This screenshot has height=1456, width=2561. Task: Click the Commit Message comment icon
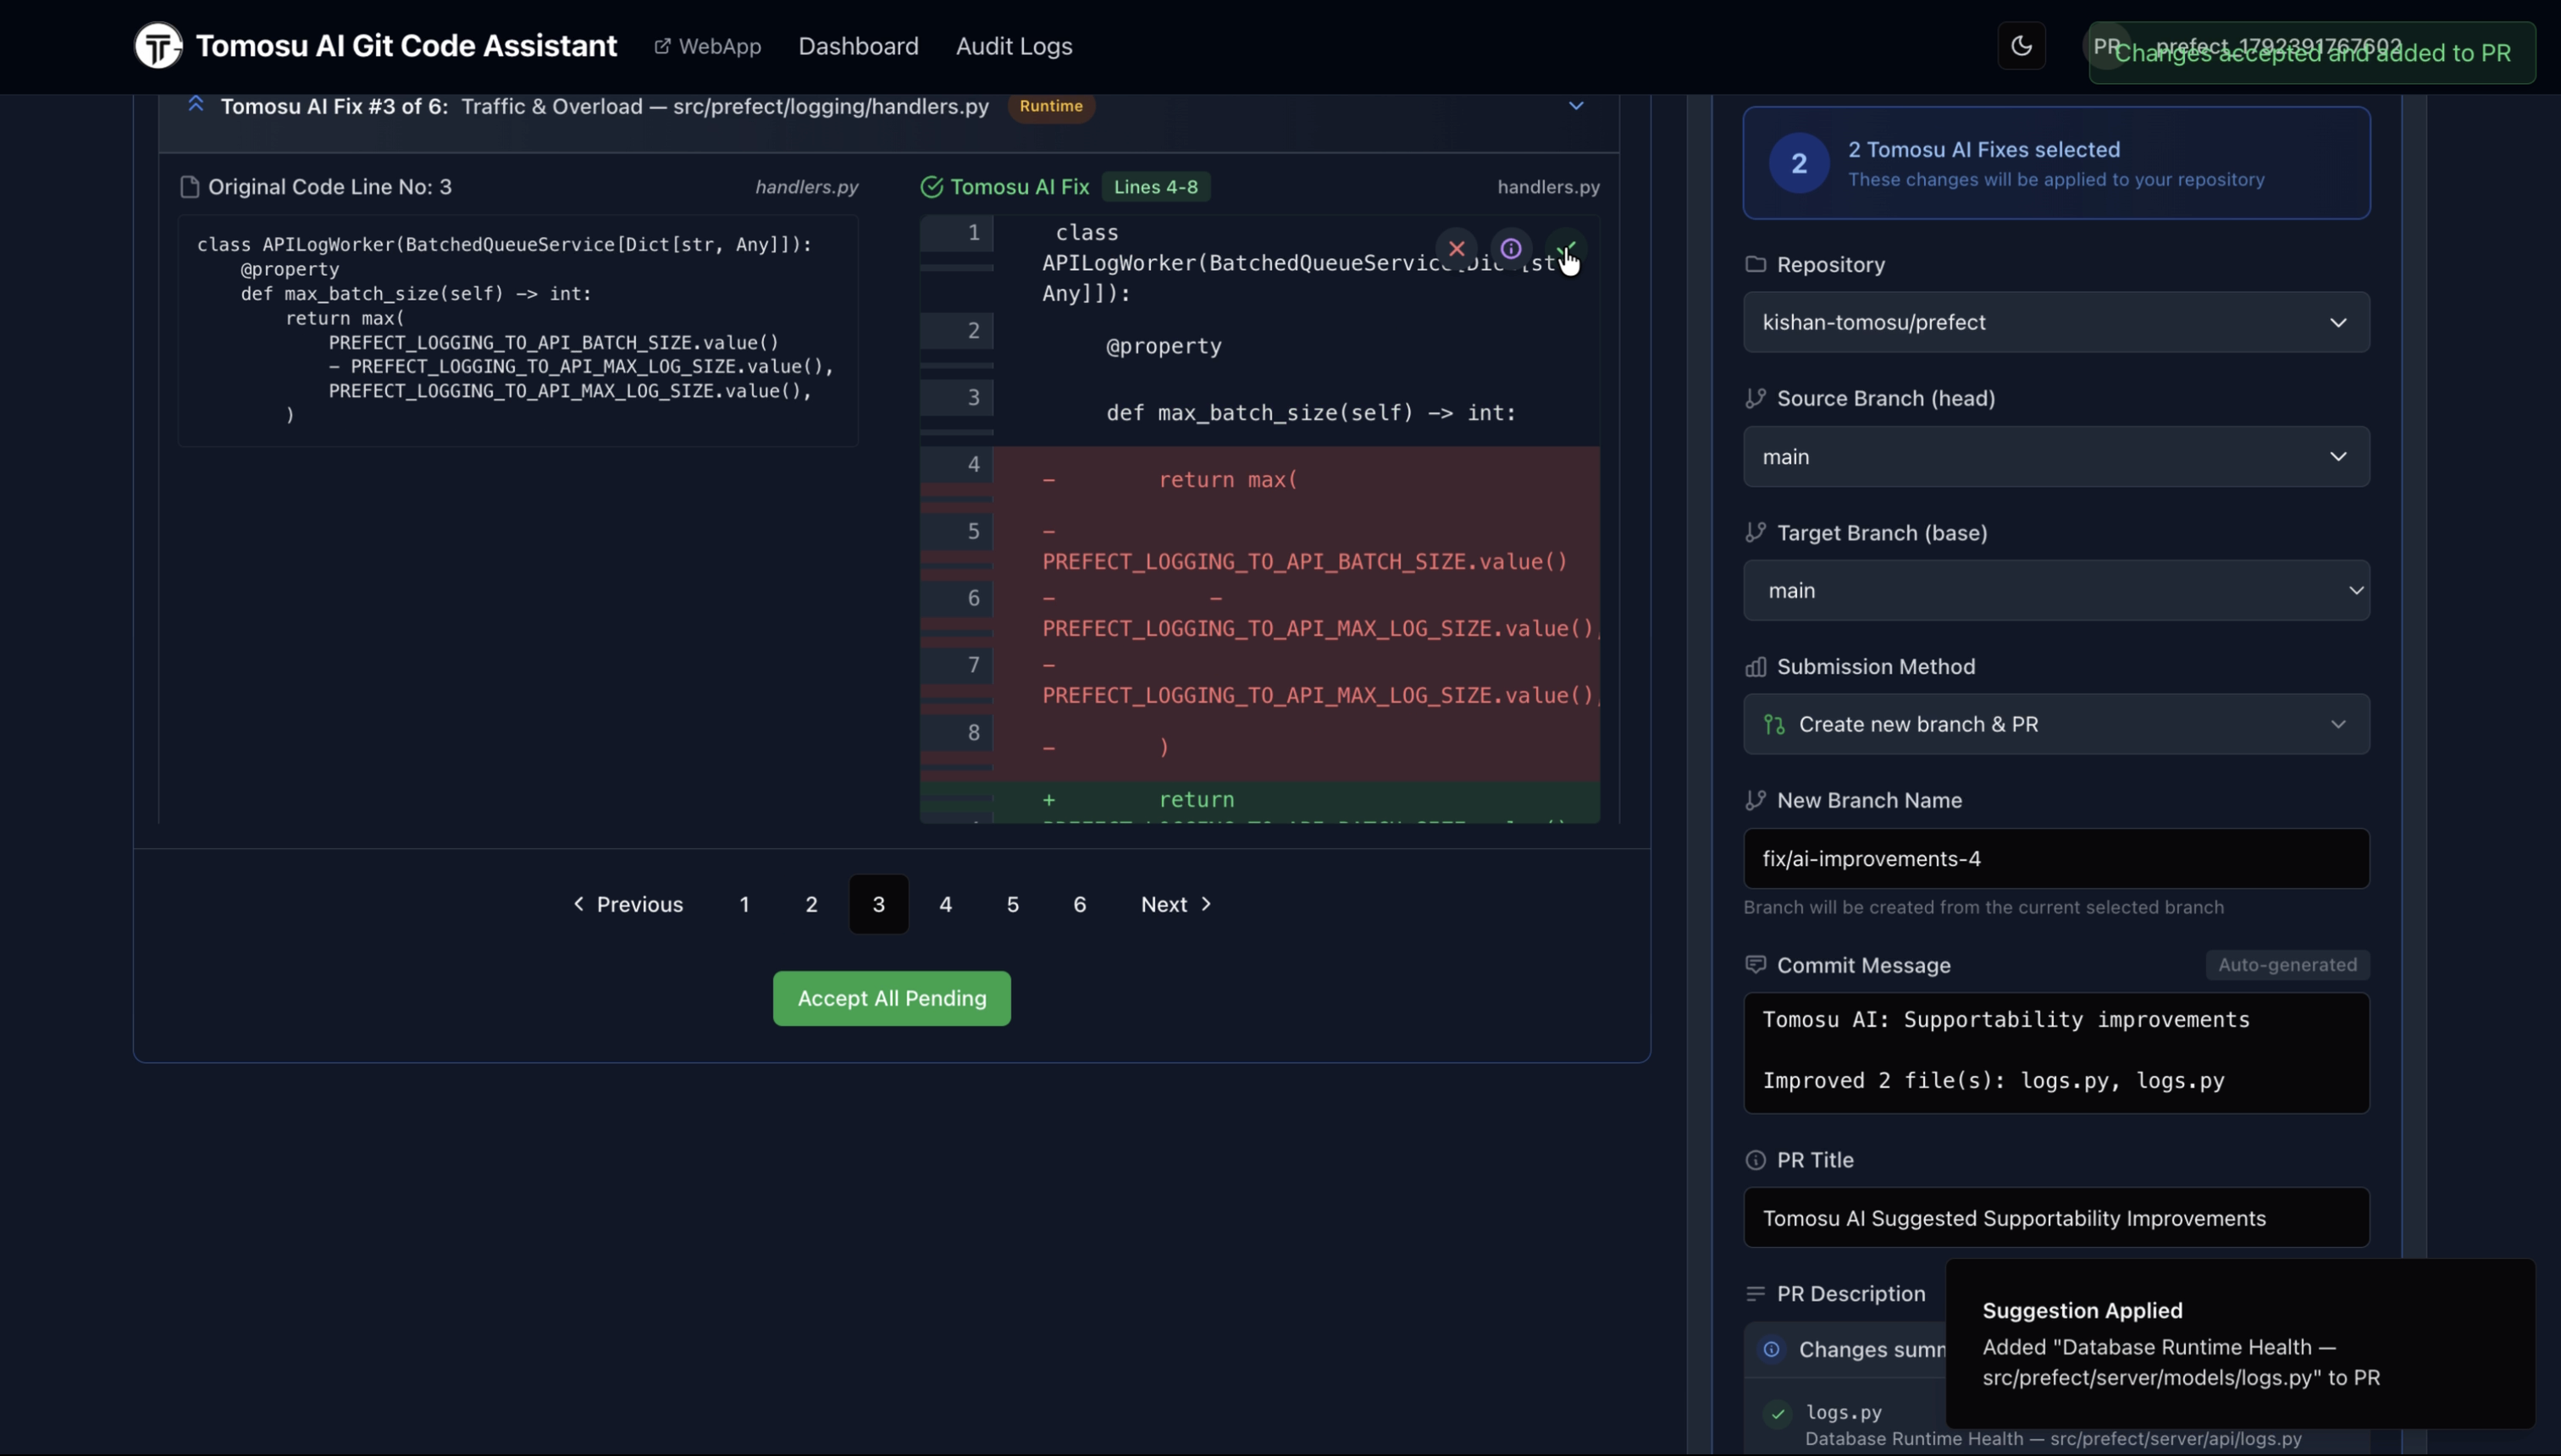click(x=1756, y=965)
